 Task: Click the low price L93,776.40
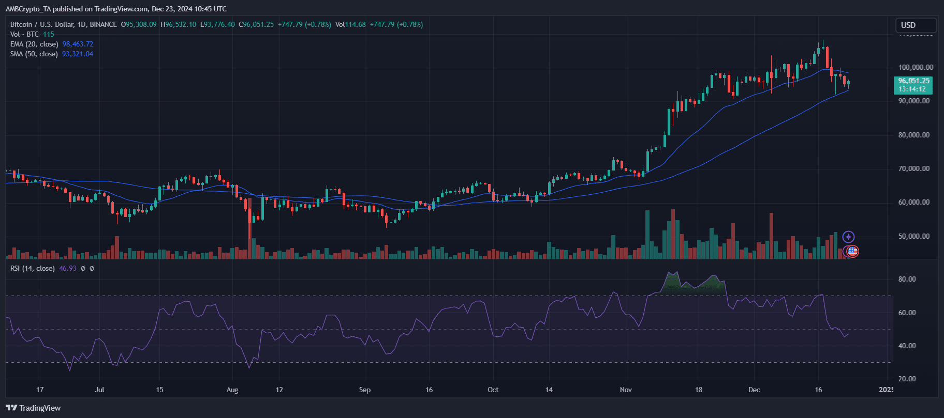pyautogui.click(x=217, y=24)
